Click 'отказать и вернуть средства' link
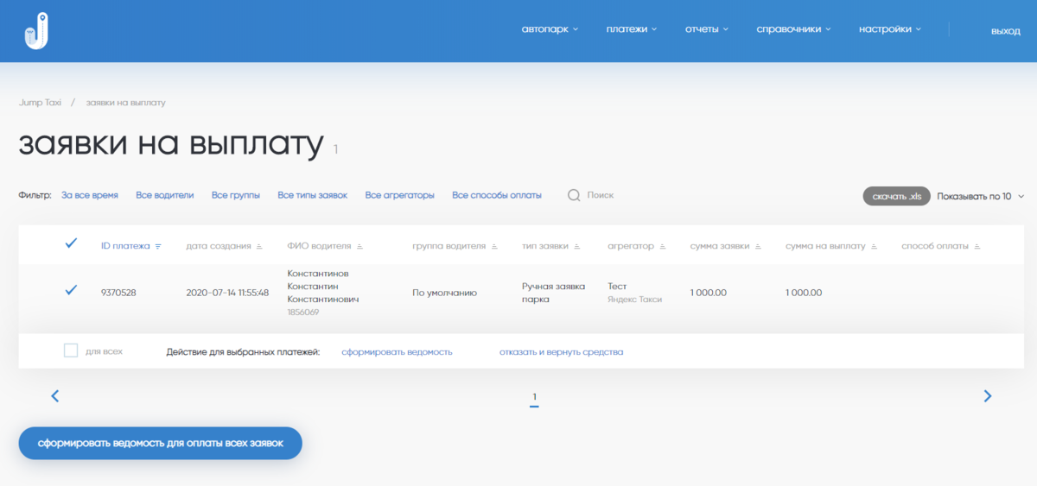Viewport: 1037px width, 486px height. click(x=561, y=352)
